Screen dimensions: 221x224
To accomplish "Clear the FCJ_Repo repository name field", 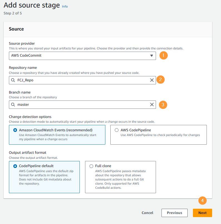I will (x=152, y=80).
